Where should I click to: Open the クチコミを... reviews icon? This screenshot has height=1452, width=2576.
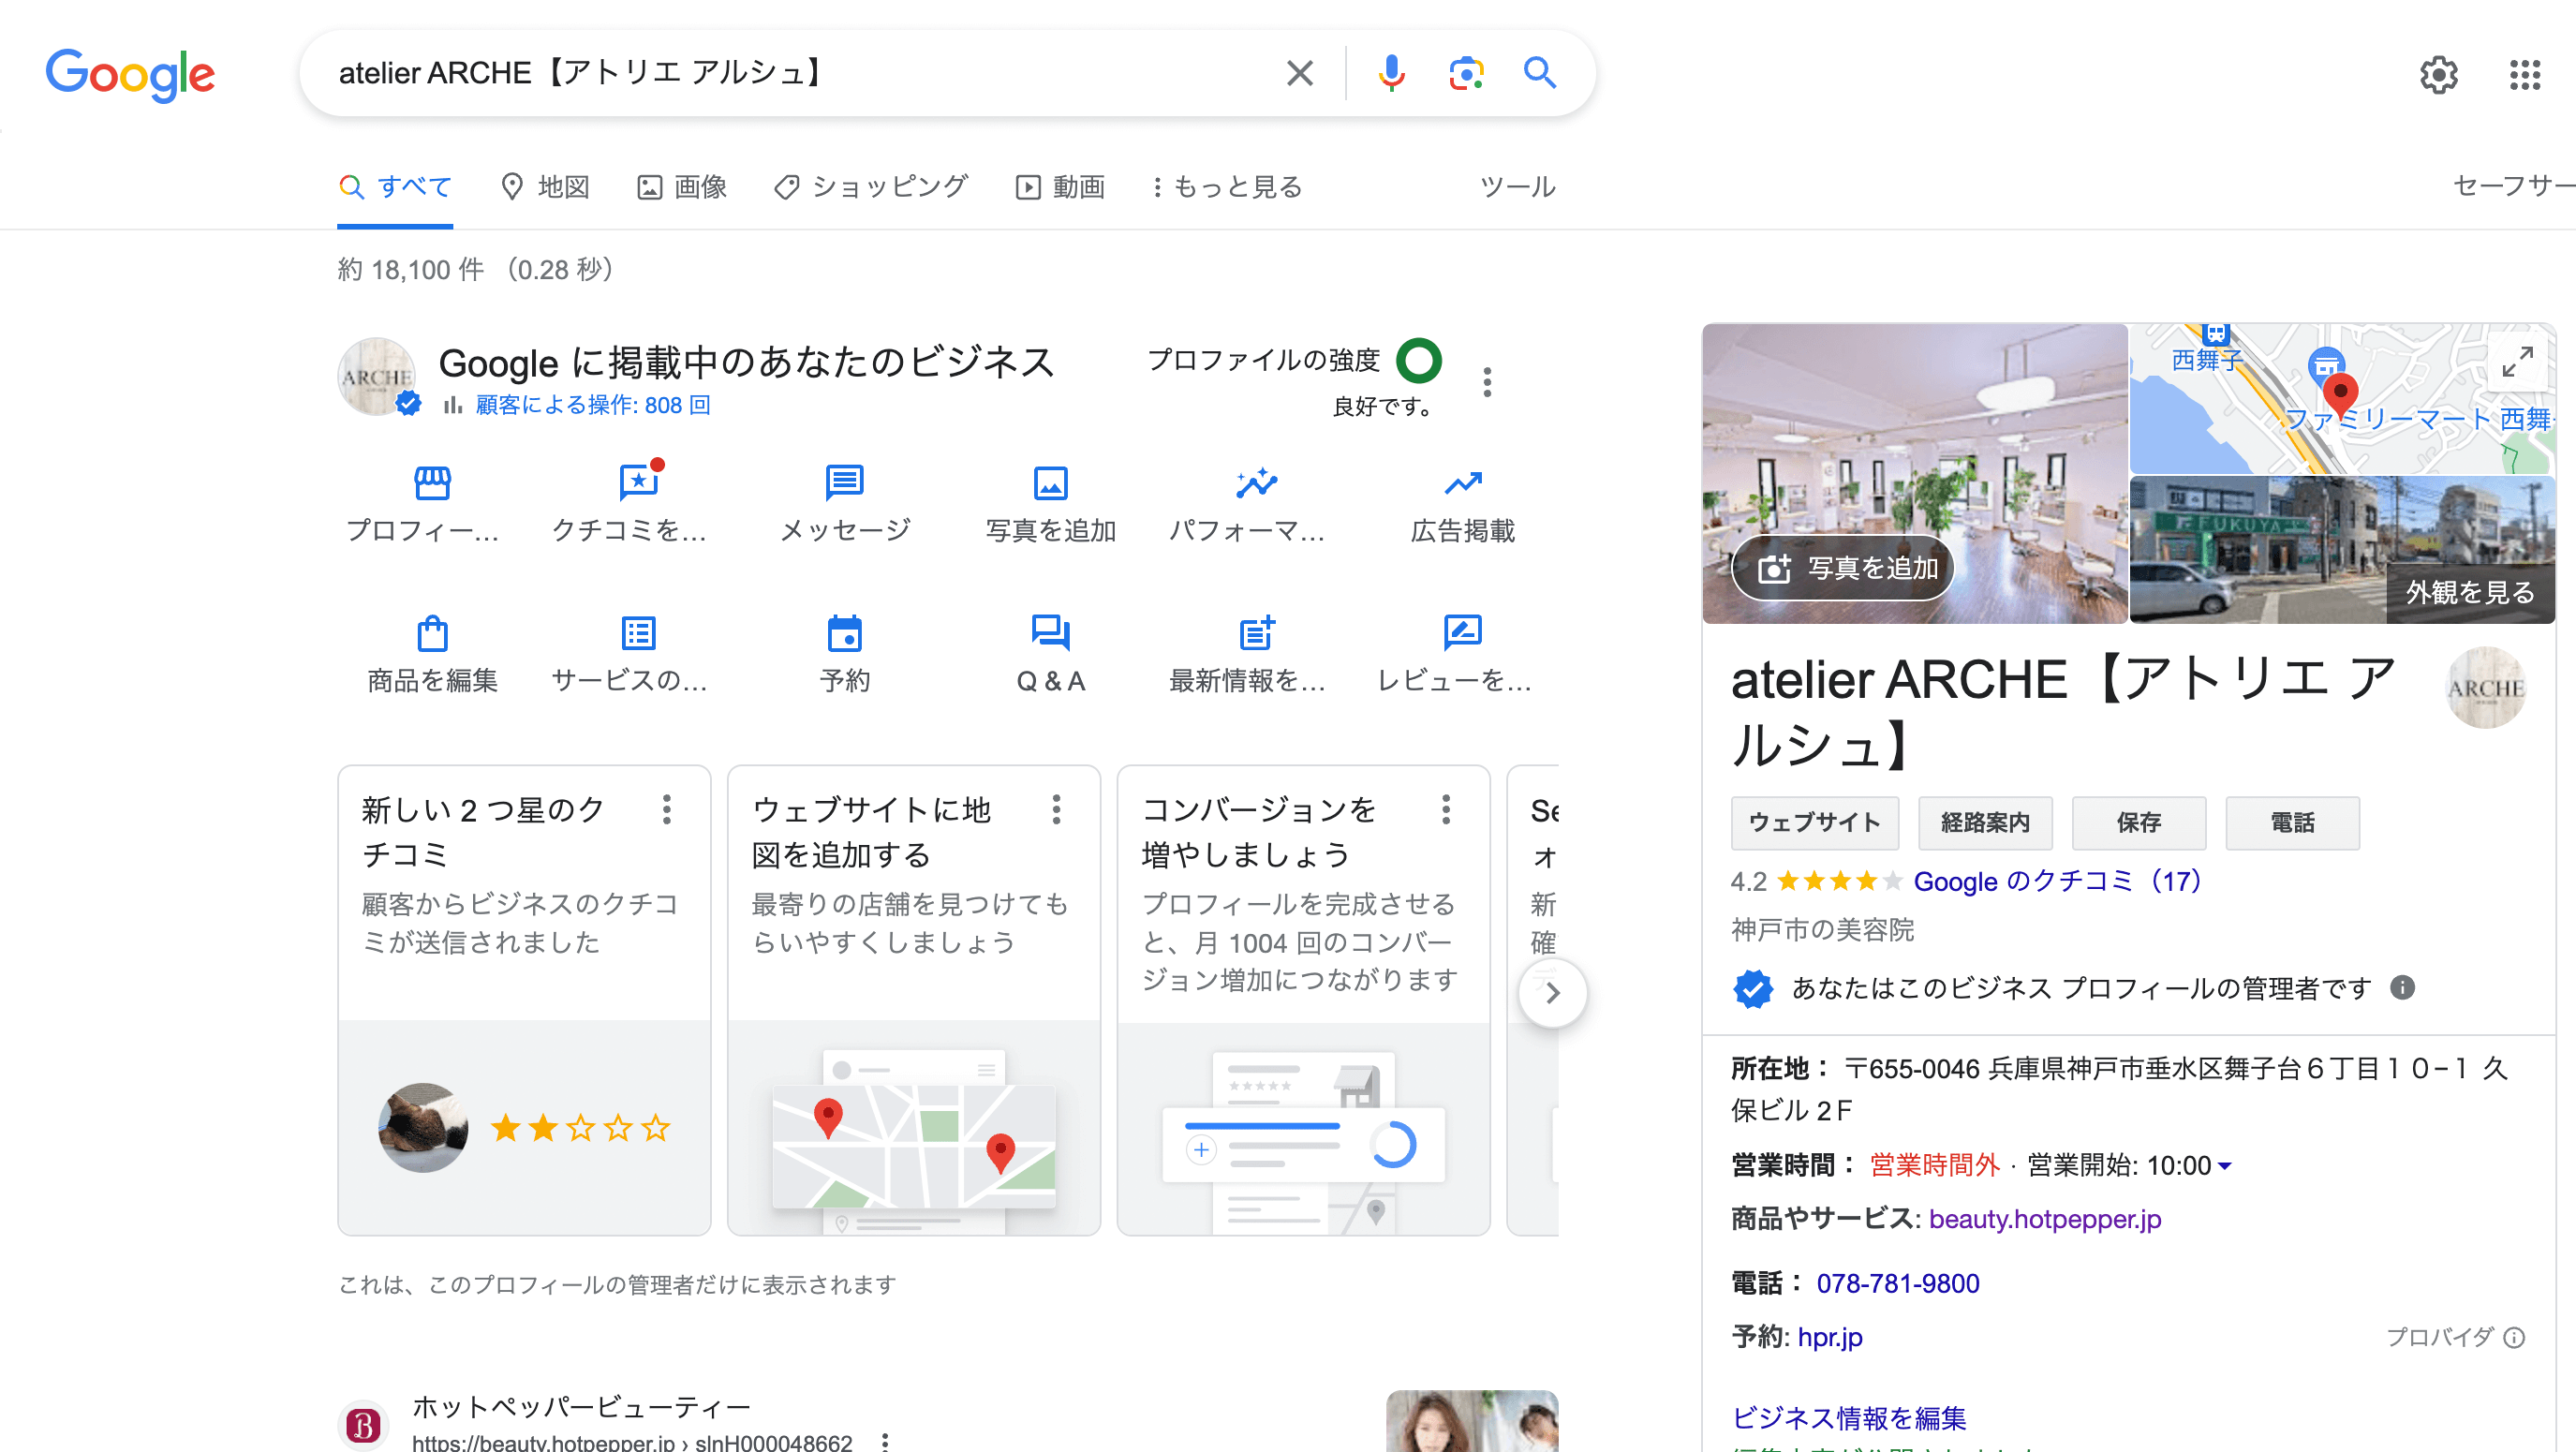coord(638,482)
